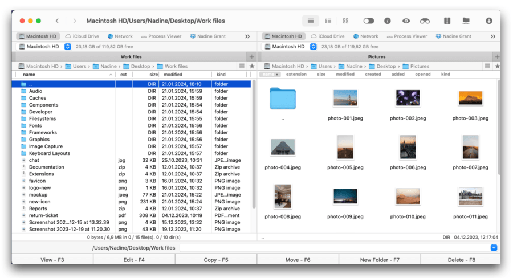Select Nadine Grant in right pane favorites
Screen dimensions: 513x278
click(x=454, y=36)
